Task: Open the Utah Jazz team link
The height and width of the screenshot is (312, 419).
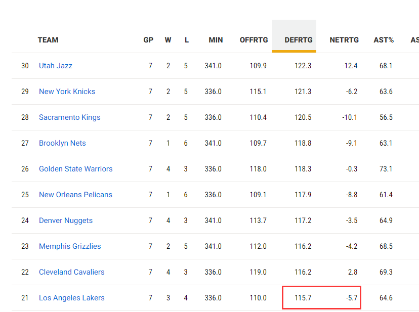Action: pyautogui.click(x=56, y=66)
